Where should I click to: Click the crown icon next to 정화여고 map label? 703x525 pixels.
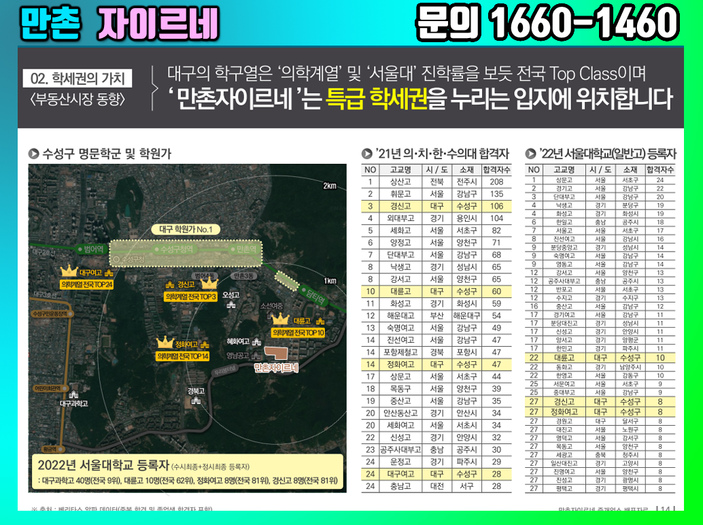tap(165, 342)
